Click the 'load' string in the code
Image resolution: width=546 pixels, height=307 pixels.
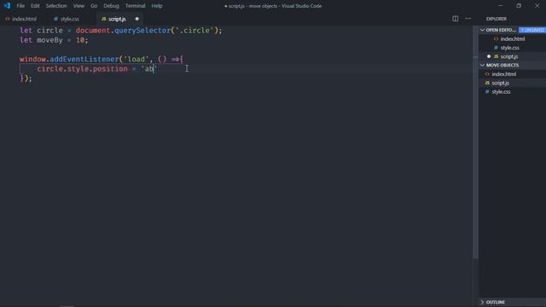[x=136, y=59]
